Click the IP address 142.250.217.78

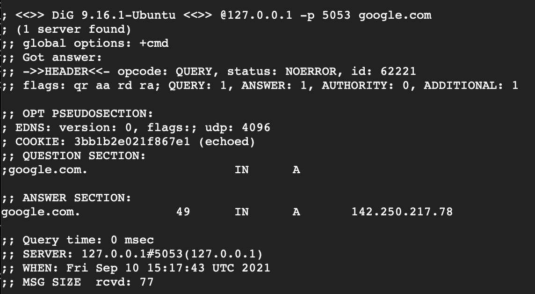402,212
